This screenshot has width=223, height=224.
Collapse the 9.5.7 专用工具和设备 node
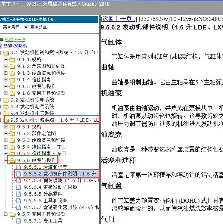click(x=6, y=214)
